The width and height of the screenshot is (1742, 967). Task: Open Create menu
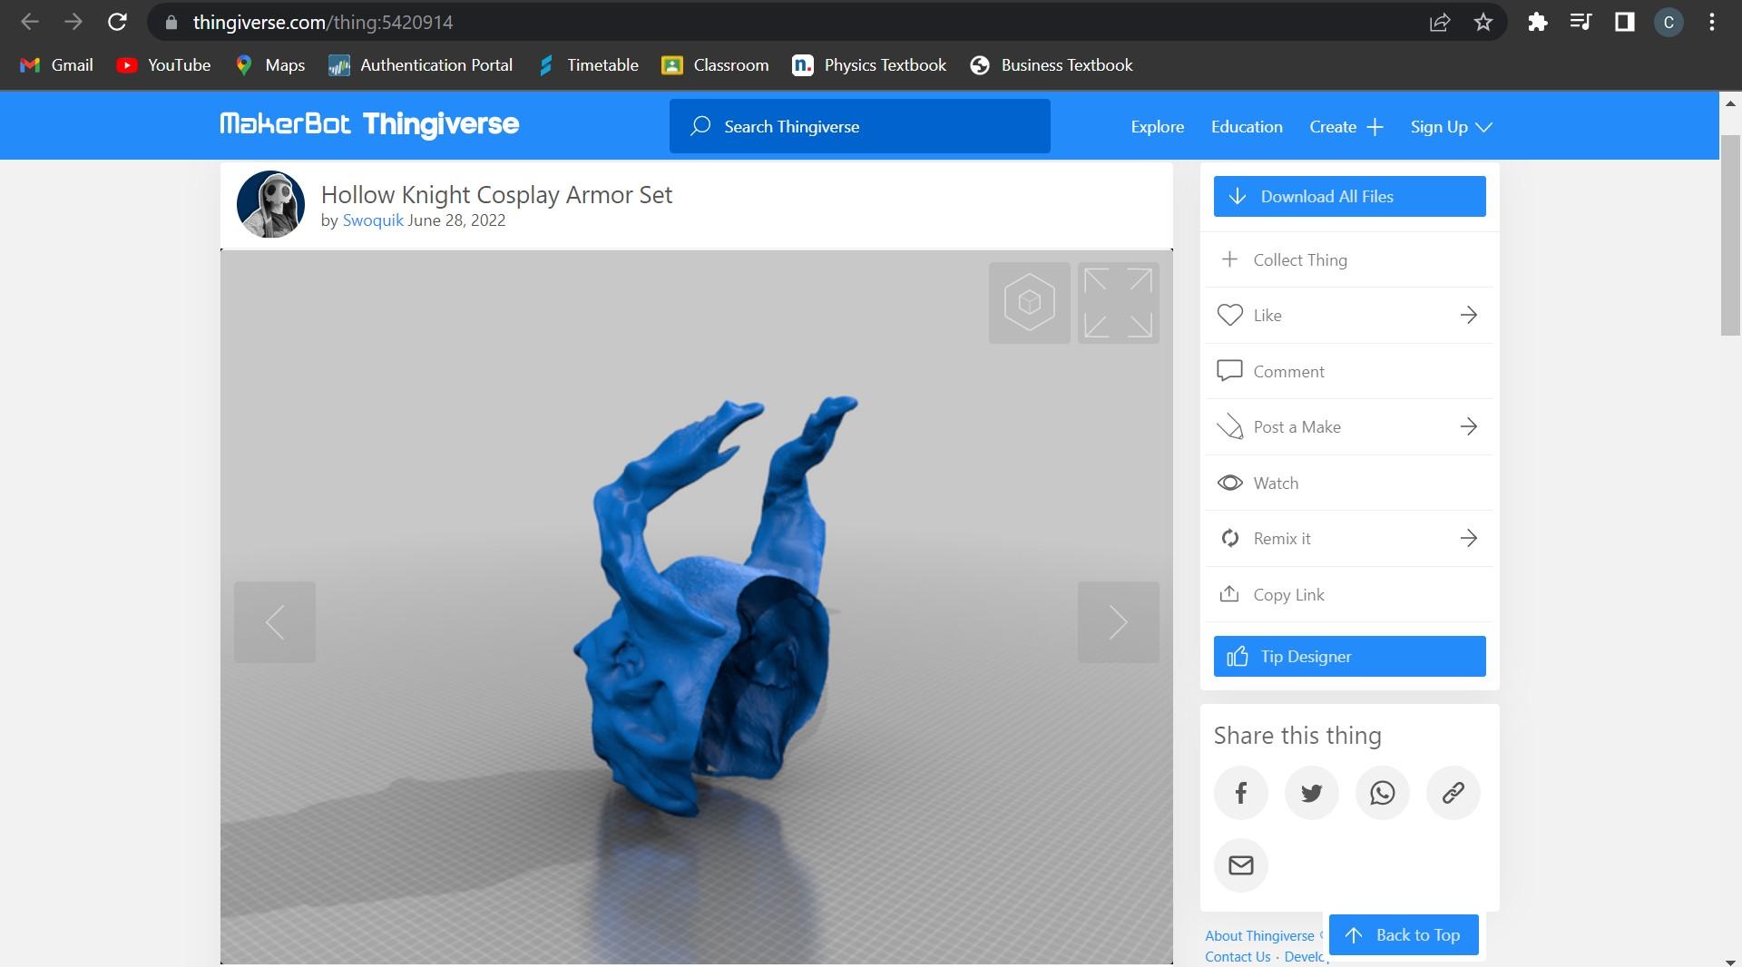point(1346,127)
